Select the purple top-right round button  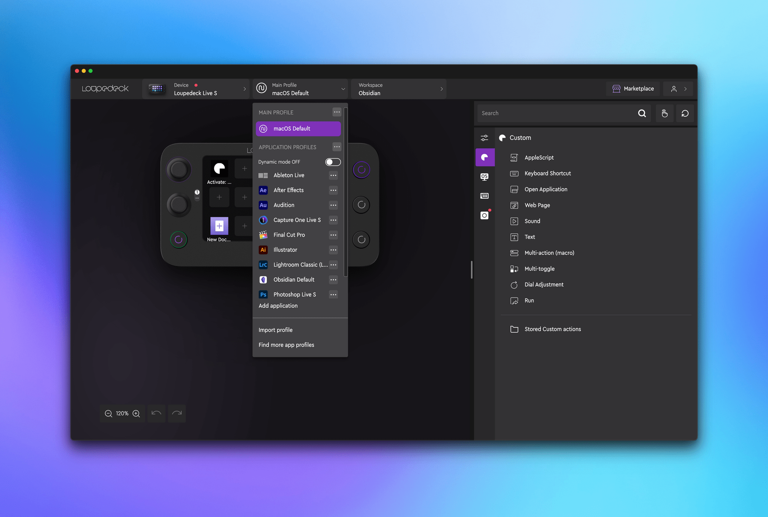click(x=361, y=170)
